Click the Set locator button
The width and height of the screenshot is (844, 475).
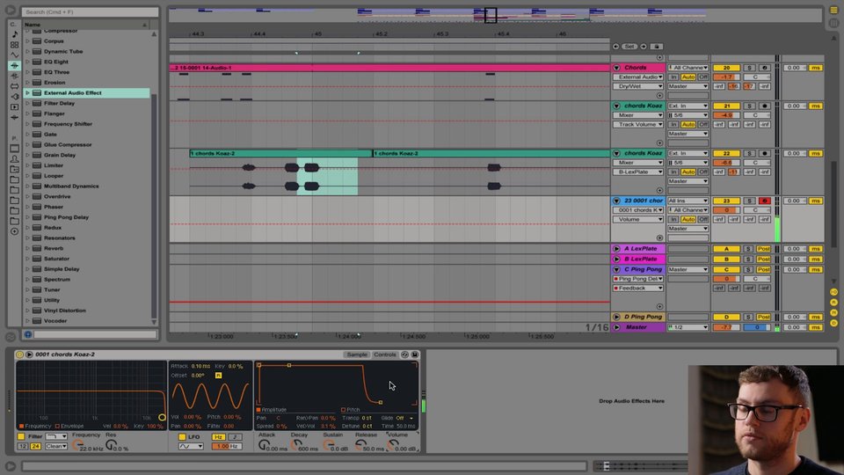pyautogui.click(x=629, y=47)
